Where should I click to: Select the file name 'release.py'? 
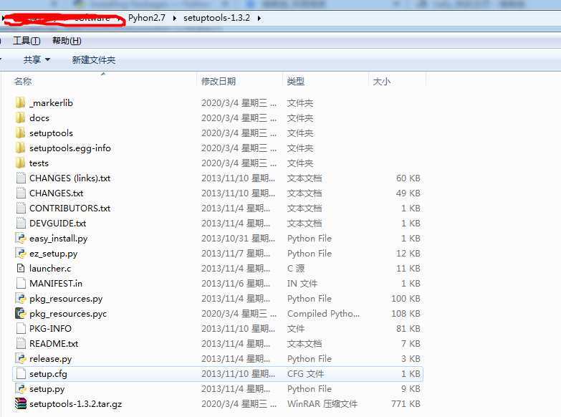(x=50, y=359)
